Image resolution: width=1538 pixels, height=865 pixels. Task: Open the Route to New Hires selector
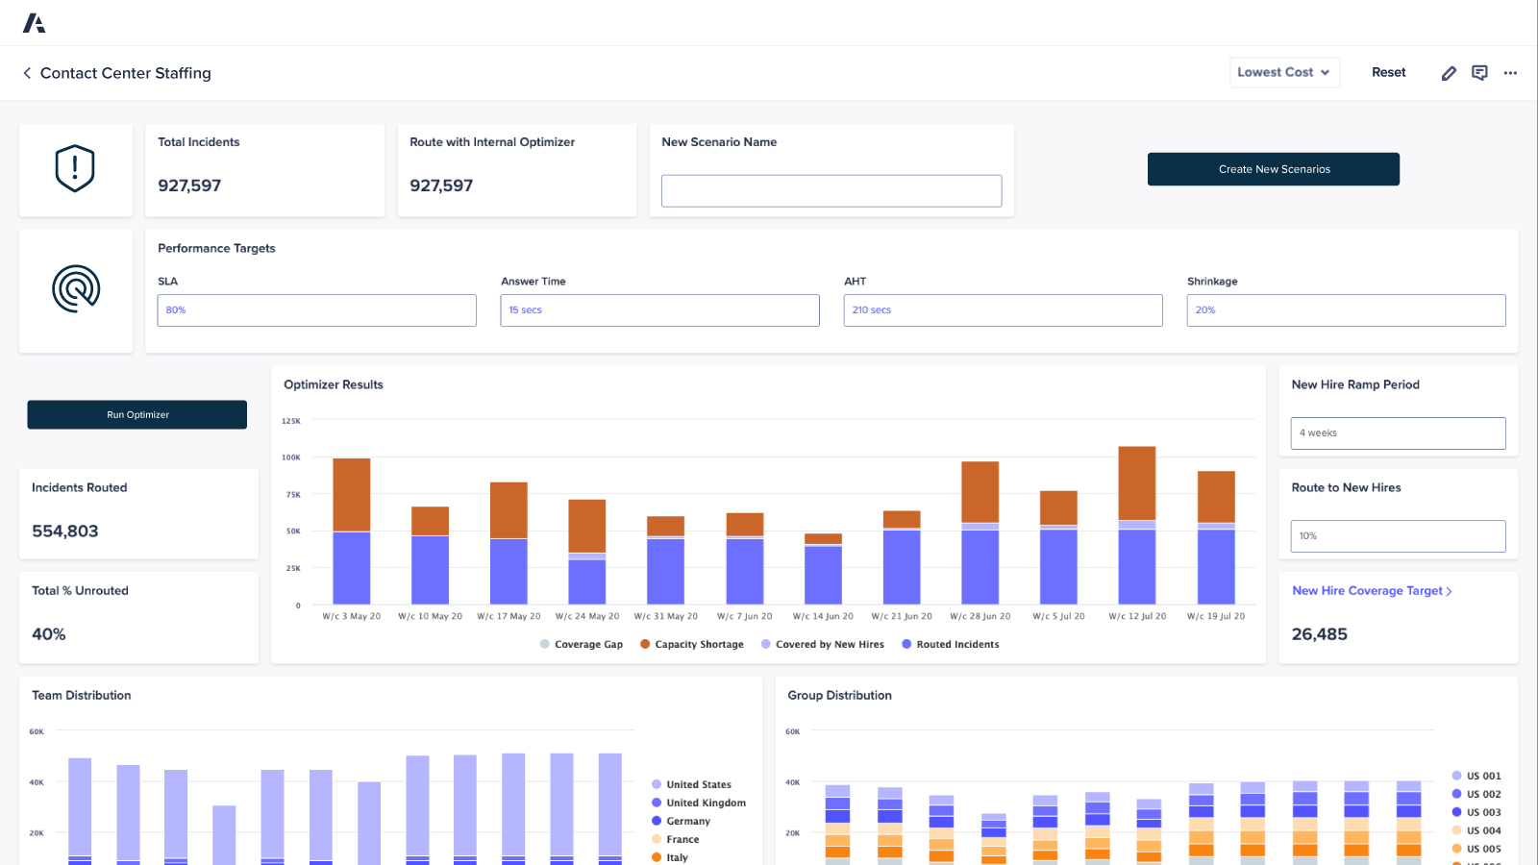pos(1398,535)
